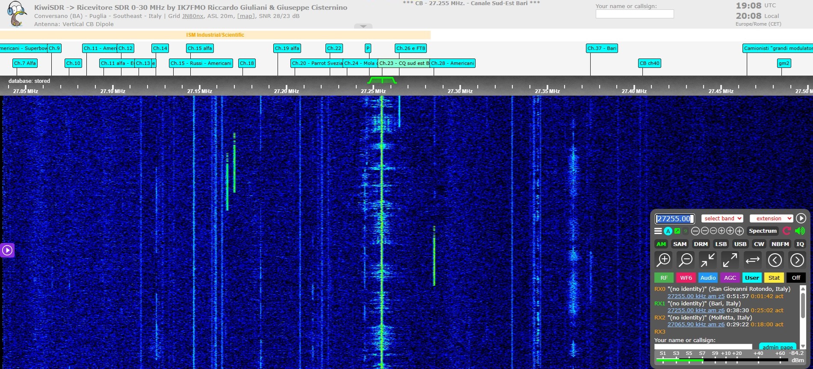Click the max zoom-in converging arrows icon
The image size is (813, 369).
coord(708,260)
